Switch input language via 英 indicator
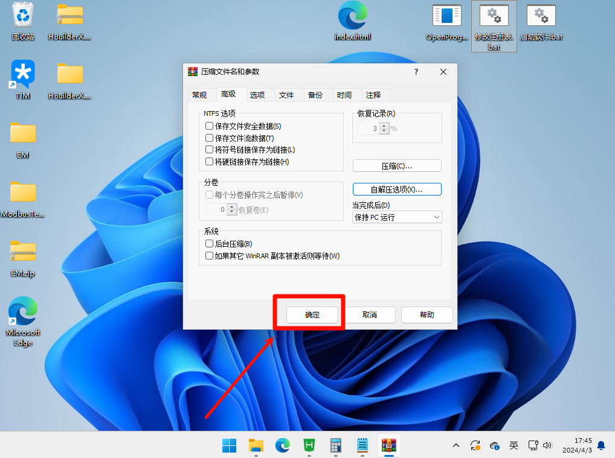 (514, 445)
